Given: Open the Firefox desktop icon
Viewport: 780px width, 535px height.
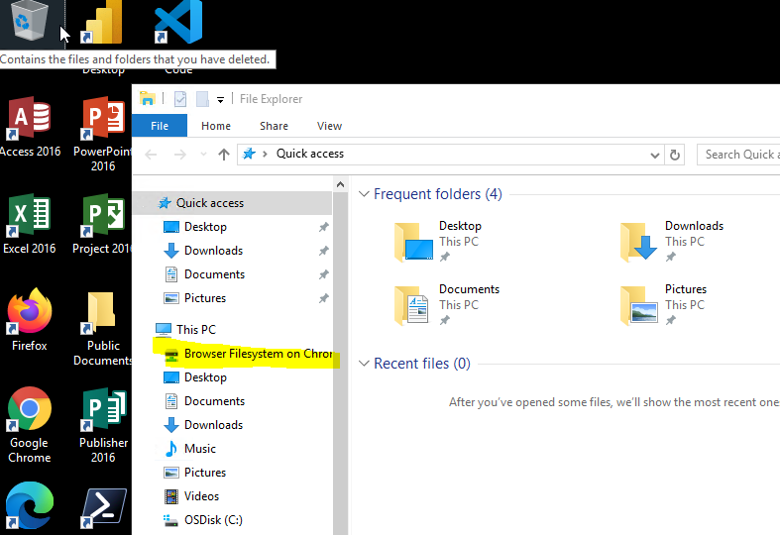Looking at the screenshot, I should point(30,319).
